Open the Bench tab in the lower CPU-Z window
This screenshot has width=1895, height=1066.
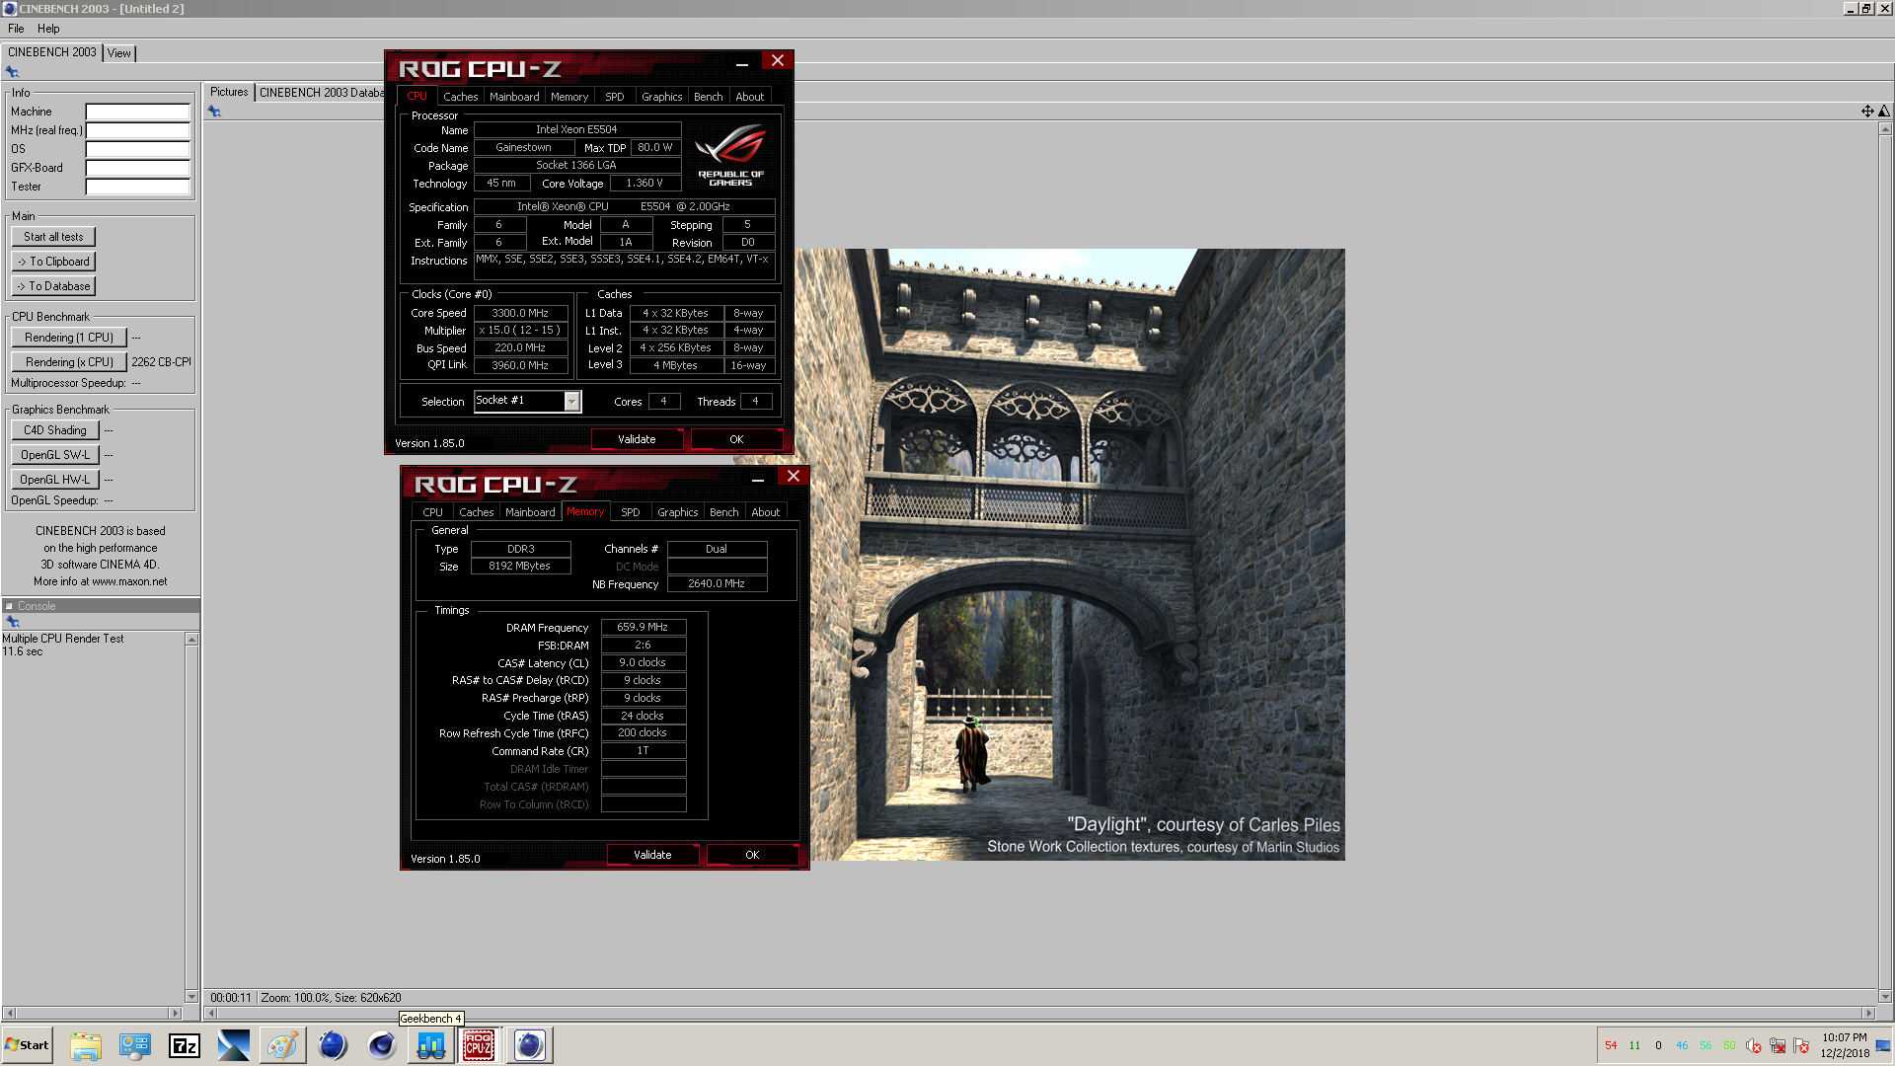[x=723, y=512]
